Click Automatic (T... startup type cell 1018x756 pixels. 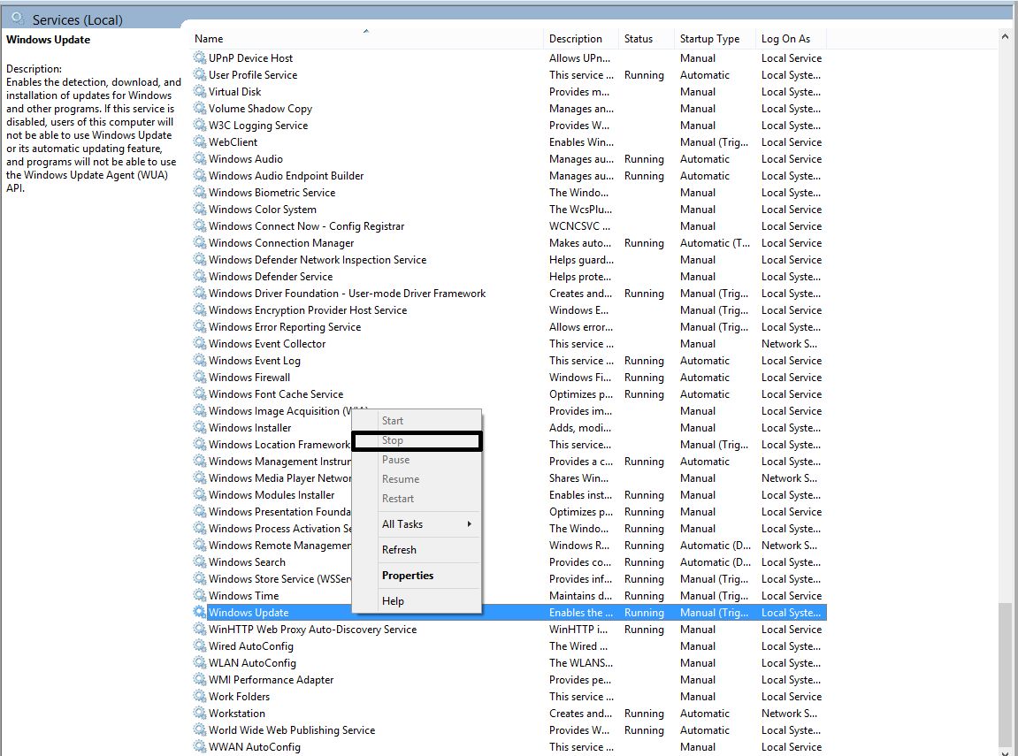tap(714, 243)
